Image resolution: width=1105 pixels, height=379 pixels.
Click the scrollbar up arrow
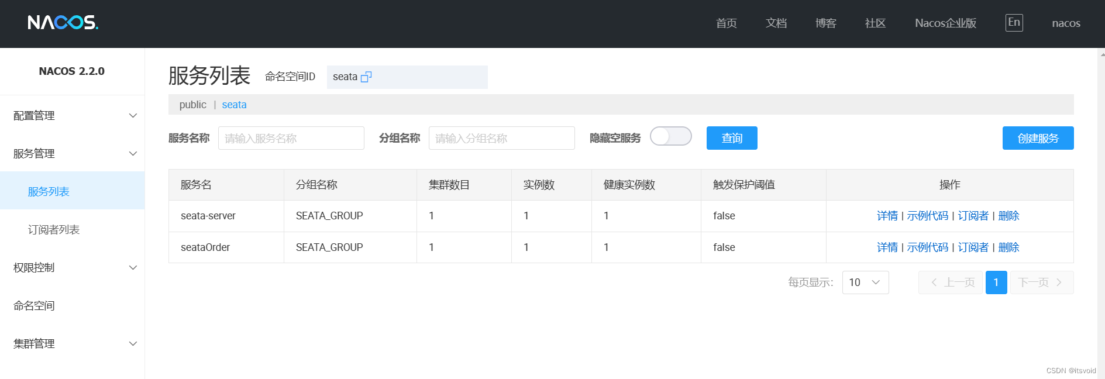tap(1102, 54)
